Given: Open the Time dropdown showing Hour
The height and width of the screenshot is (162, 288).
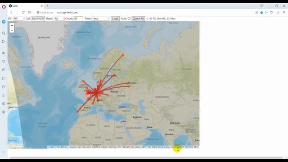Looking at the screenshot, I should (x=100, y=18).
